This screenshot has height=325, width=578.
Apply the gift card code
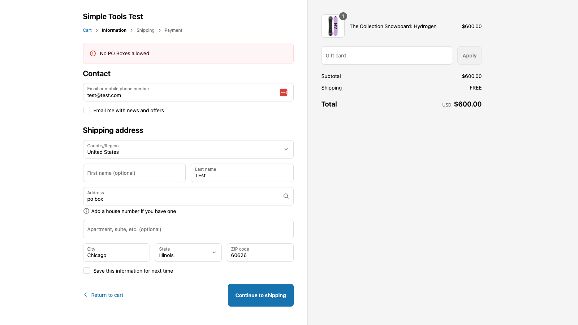[469, 56]
